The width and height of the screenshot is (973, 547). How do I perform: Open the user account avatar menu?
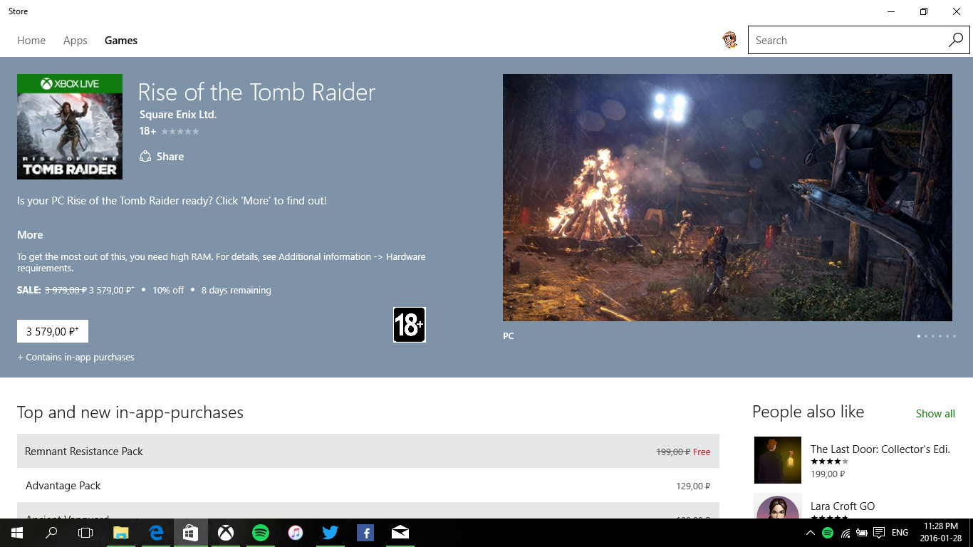[x=730, y=41]
